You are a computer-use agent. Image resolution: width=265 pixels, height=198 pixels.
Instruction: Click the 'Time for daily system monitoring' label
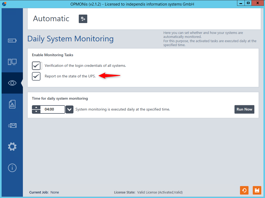click(x=60, y=99)
